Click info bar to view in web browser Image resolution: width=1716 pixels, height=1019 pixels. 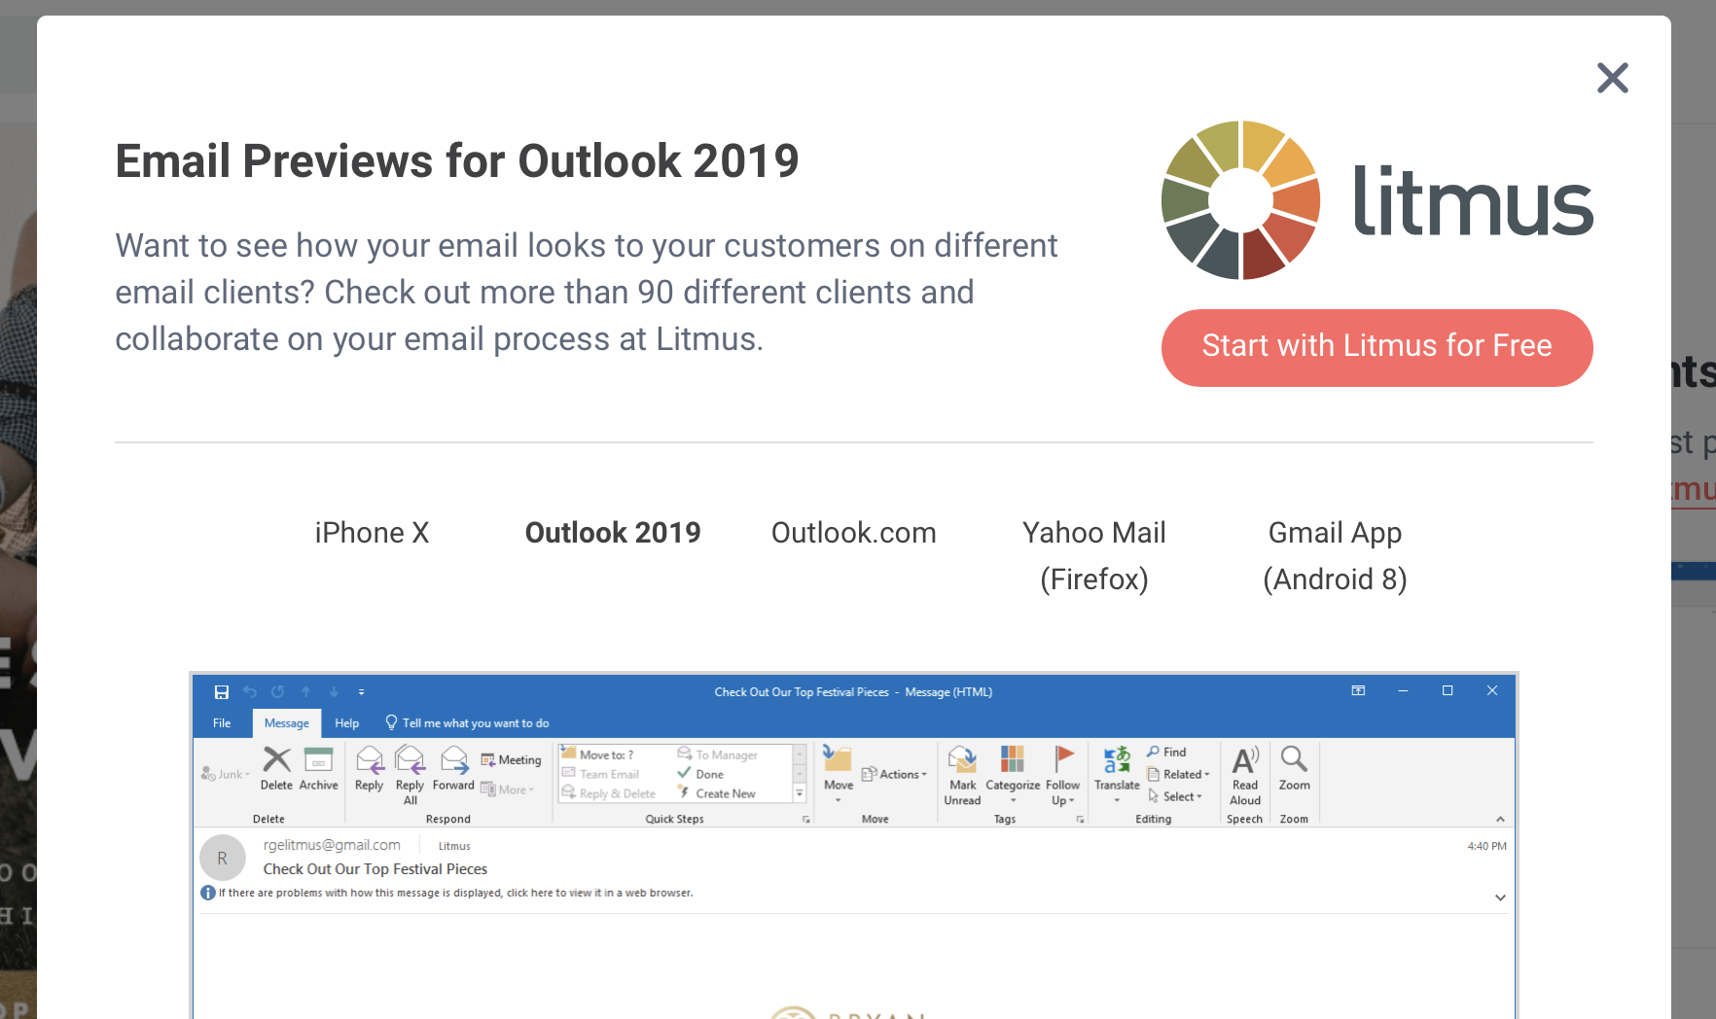coord(447,893)
